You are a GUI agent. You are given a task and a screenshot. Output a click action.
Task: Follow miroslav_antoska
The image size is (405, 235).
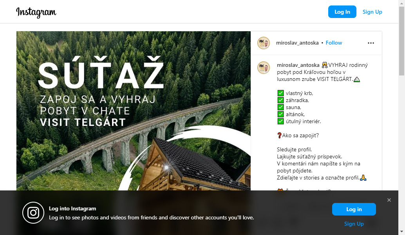[x=334, y=43]
